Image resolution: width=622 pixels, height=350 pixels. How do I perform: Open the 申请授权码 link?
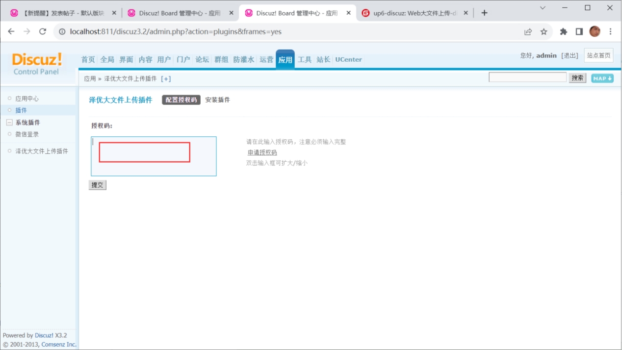point(262,152)
